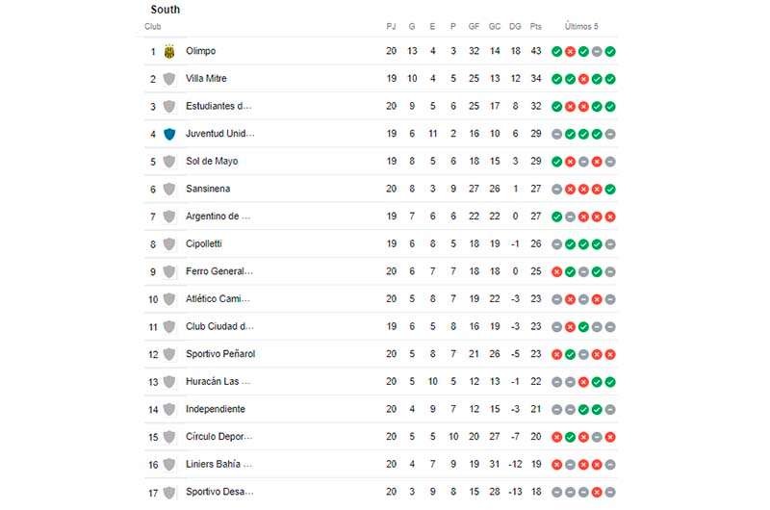The height and width of the screenshot is (510, 770).
Task: Click Cipolletti's gray shield icon
Action: click(169, 244)
